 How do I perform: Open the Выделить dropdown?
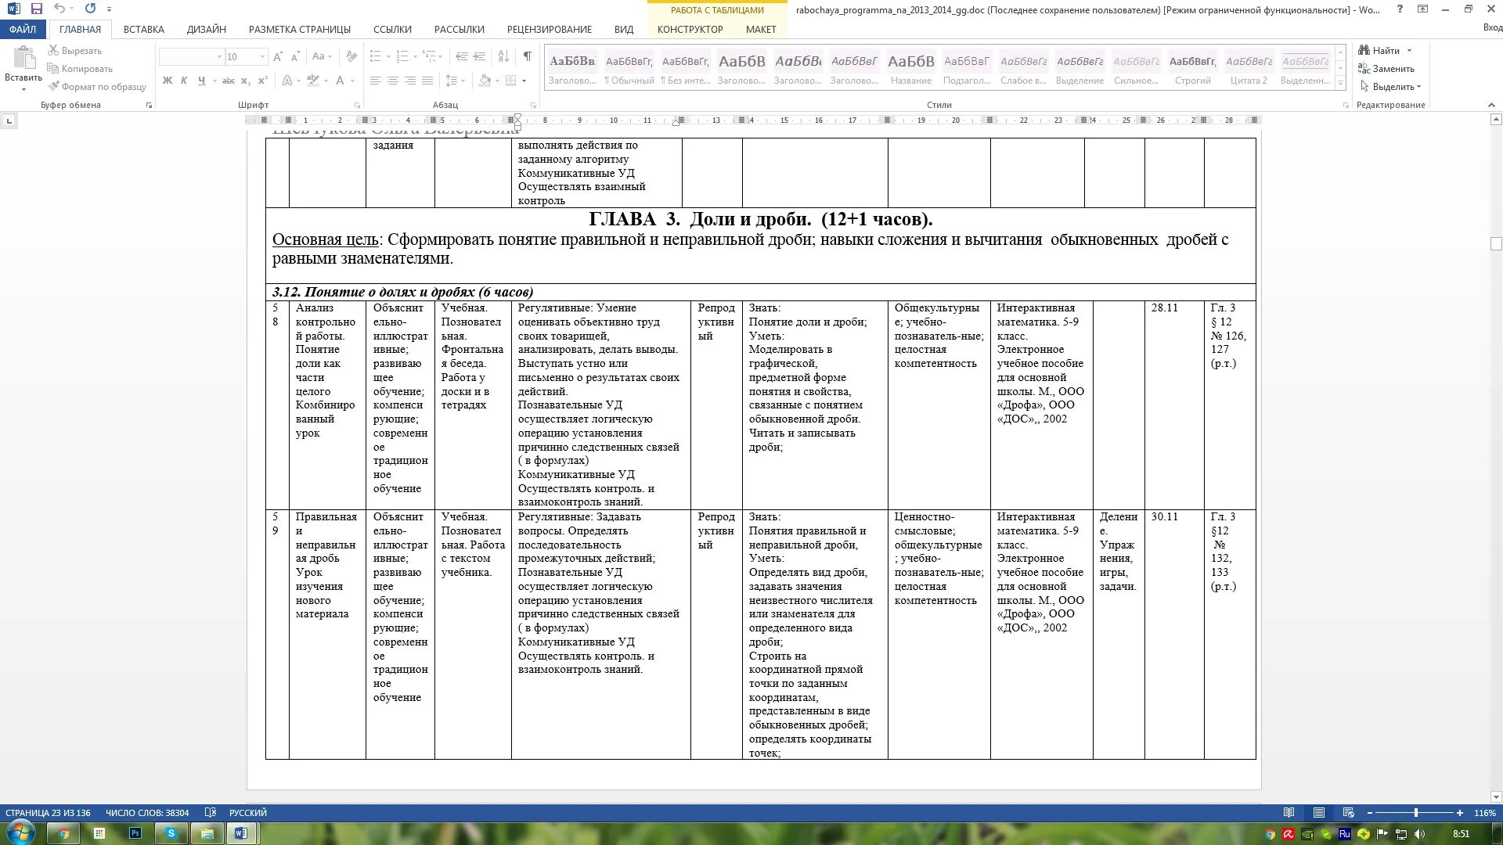click(x=1391, y=87)
